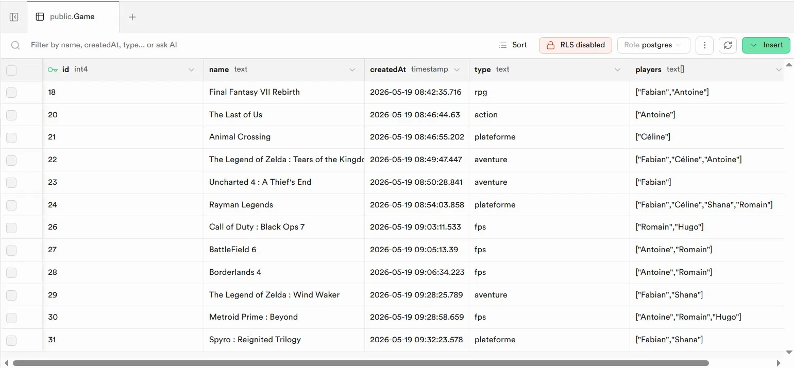Focus the filter search field
Image resolution: width=794 pixels, height=368 pixels.
pos(258,45)
